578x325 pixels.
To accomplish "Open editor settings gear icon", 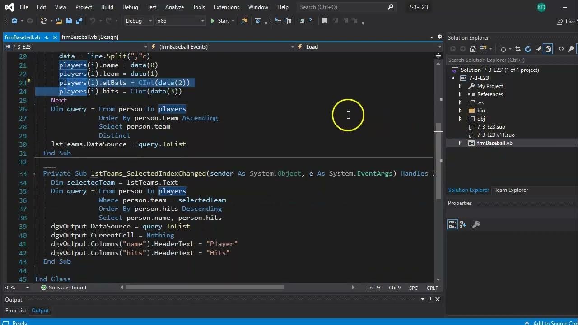I will [439, 37].
